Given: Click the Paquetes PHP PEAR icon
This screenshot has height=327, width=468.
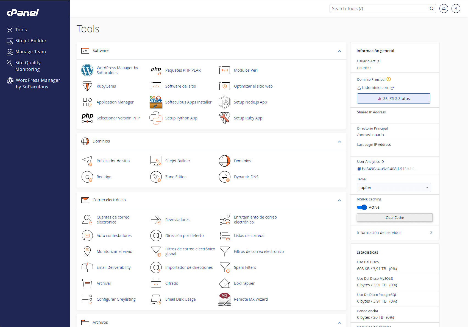Looking at the screenshot, I should click(156, 70).
